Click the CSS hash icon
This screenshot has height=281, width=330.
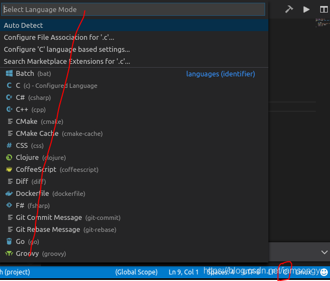point(9,146)
